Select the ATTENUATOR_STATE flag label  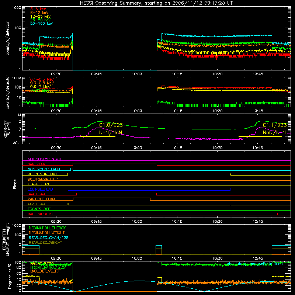45,159
